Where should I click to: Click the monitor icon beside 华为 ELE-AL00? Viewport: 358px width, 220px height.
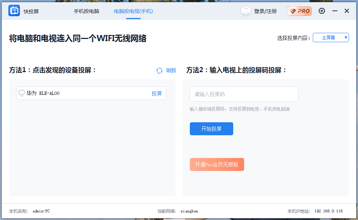click(x=22, y=93)
